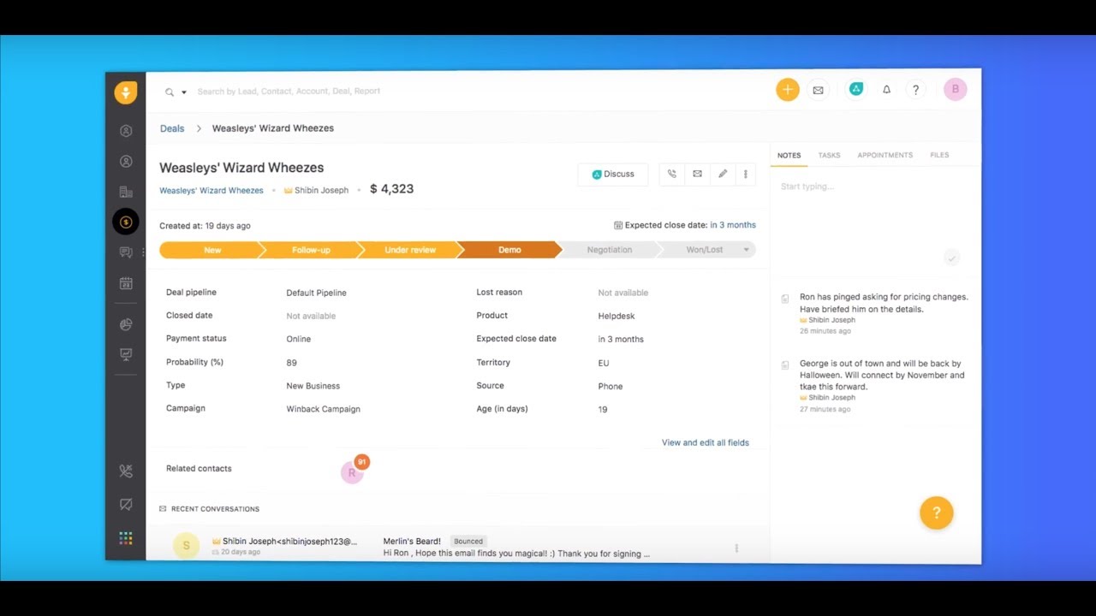
Task: Click expected close date 'in 3 months' link
Action: pyautogui.click(x=733, y=225)
